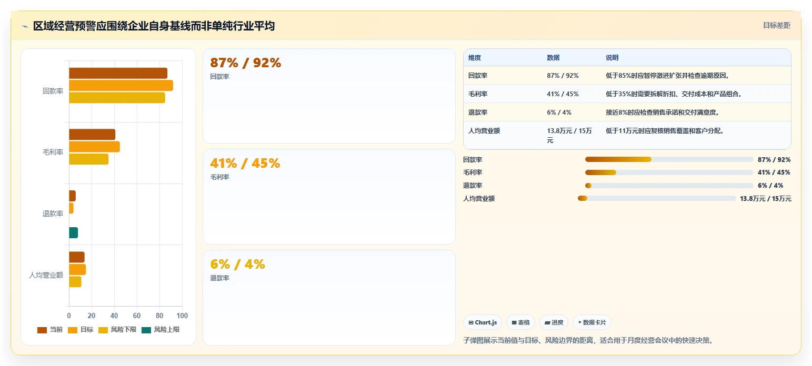Click the 回款率 y-axis label
The height and width of the screenshot is (366, 812).
tap(53, 91)
